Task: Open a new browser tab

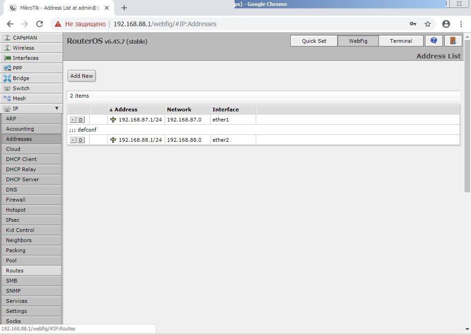Action: click(x=124, y=8)
